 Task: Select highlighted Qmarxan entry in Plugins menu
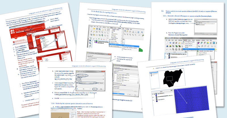pyautogui.click(x=190, y=49)
